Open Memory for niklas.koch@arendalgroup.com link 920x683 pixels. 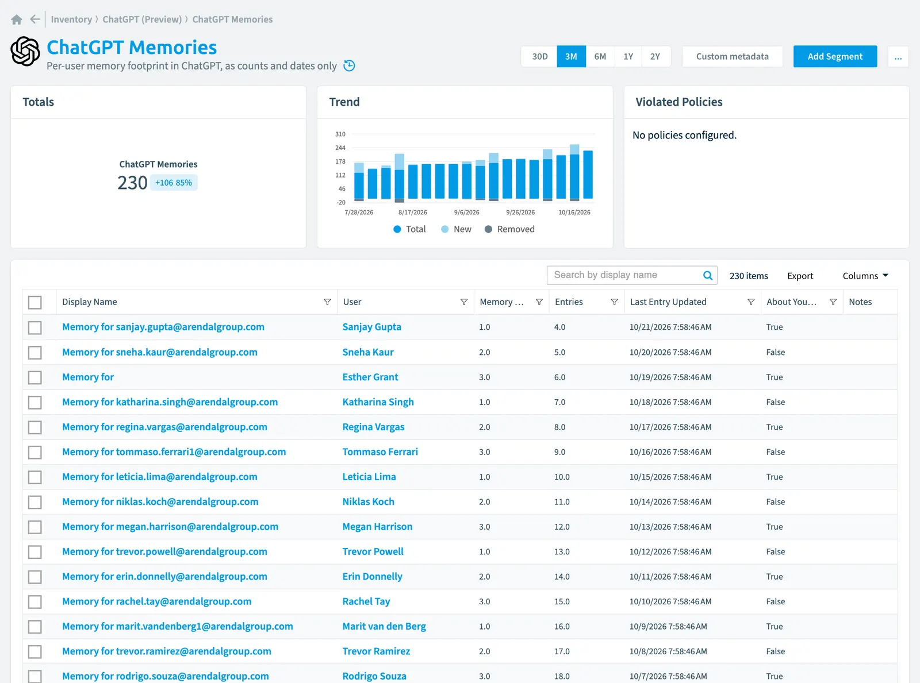pos(160,501)
